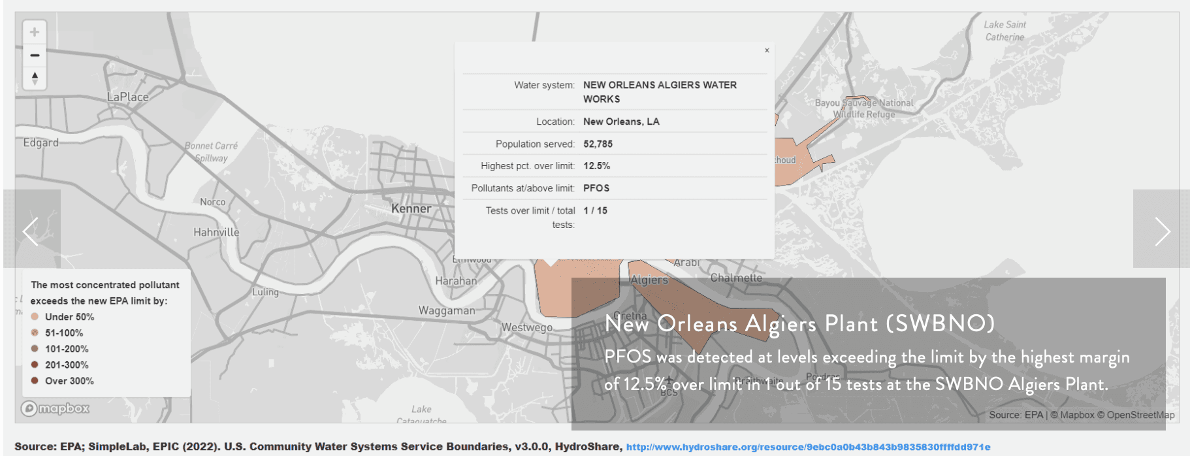Click the 201-300% legend swatch

point(35,365)
